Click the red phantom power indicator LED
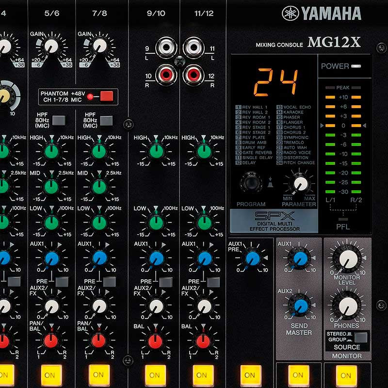The height and width of the screenshot is (388, 388). [90, 97]
